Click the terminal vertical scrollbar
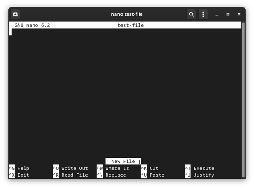Image resolution: width=254 pixels, height=188 pixels. click(x=243, y=100)
